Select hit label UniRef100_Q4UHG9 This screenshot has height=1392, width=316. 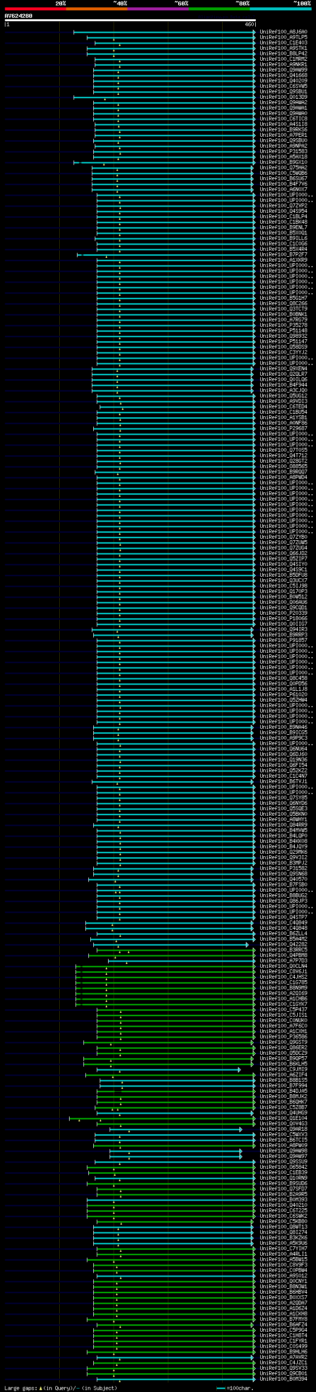tap(283, 1113)
